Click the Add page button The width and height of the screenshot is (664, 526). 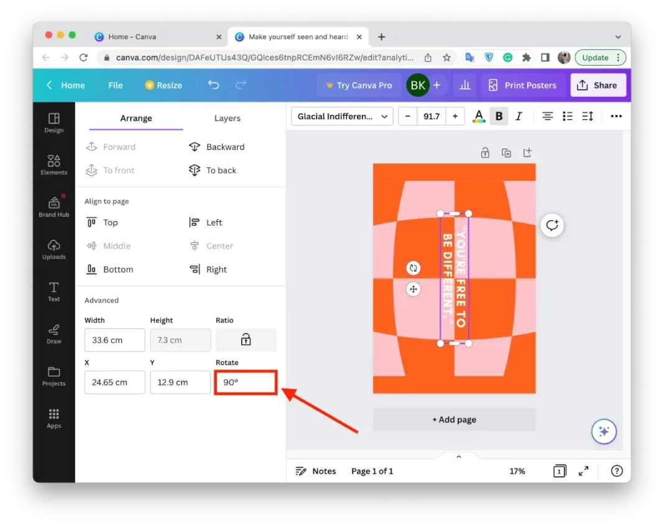454,419
